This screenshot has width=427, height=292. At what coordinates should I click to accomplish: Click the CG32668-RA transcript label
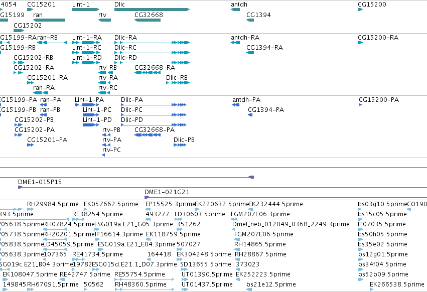pyautogui.click(x=155, y=68)
